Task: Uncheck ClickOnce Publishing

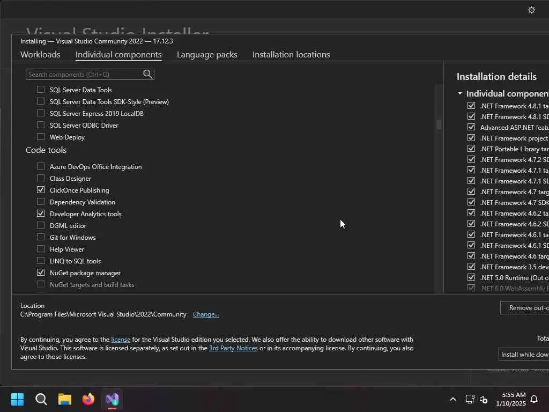Action: coord(41,190)
